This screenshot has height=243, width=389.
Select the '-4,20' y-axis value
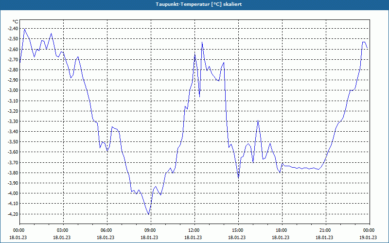(13, 214)
